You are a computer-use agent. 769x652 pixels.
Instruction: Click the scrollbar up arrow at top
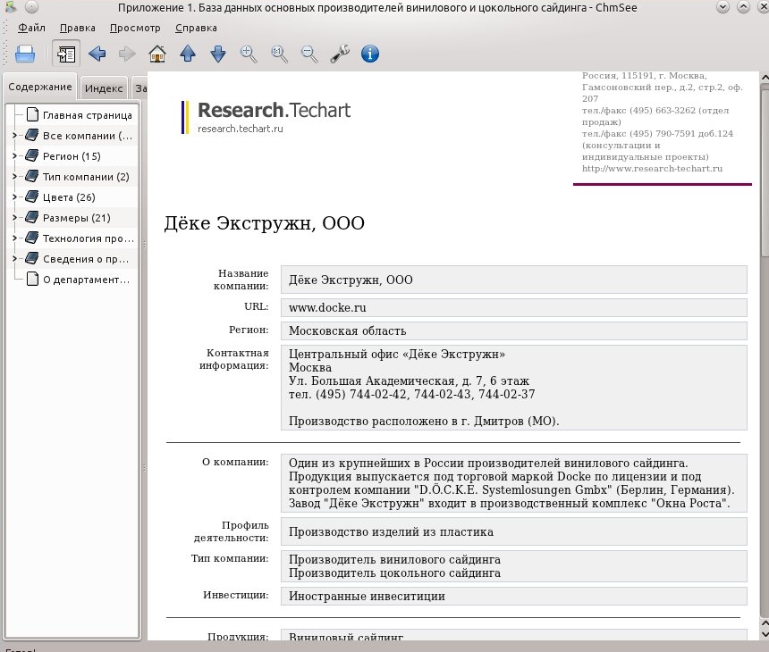pos(765,78)
